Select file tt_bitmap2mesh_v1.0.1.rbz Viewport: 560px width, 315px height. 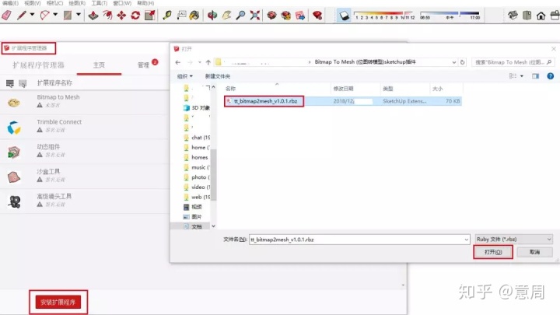[265, 101]
